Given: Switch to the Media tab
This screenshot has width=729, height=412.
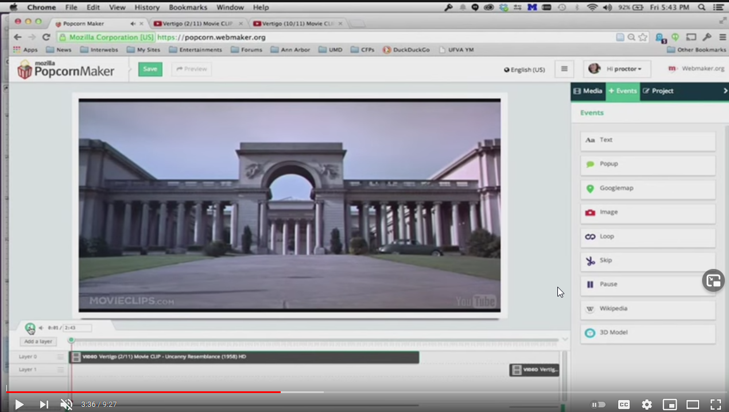Looking at the screenshot, I should pyautogui.click(x=588, y=91).
